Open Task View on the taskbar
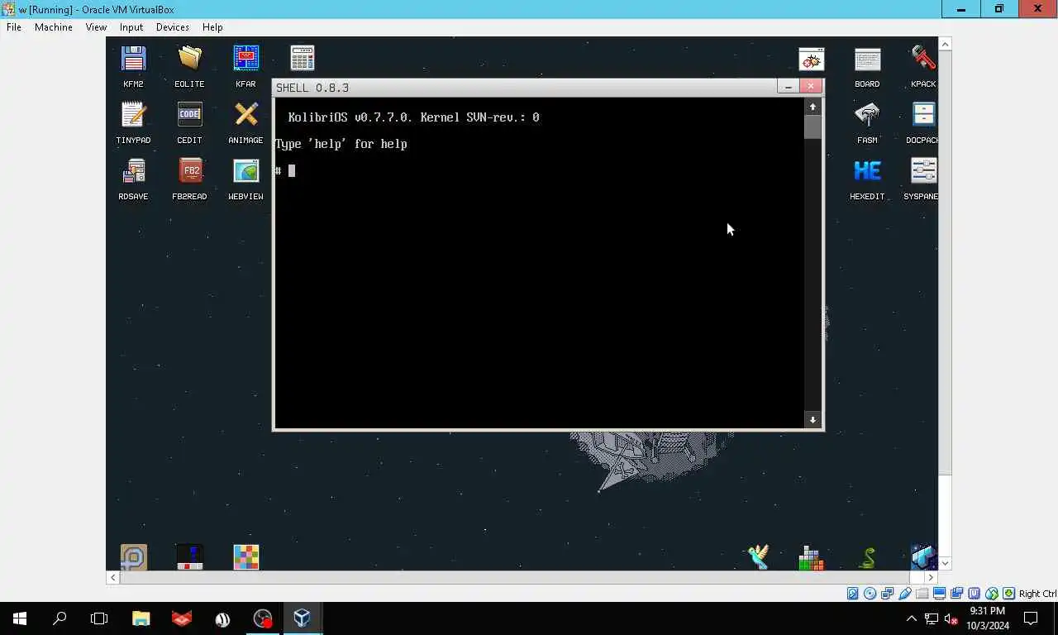Image resolution: width=1058 pixels, height=635 pixels. click(x=99, y=618)
